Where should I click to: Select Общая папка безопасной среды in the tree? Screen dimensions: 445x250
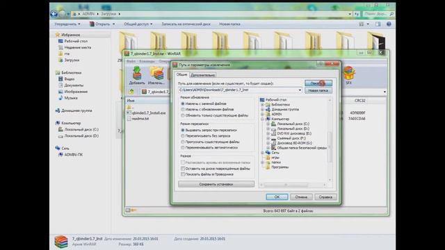[x=299, y=148]
